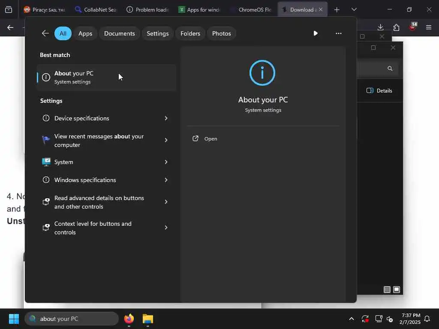Click the sync tray icon with red dot
This screenshot has width=439, height=329.
click(x=365, y=319)
